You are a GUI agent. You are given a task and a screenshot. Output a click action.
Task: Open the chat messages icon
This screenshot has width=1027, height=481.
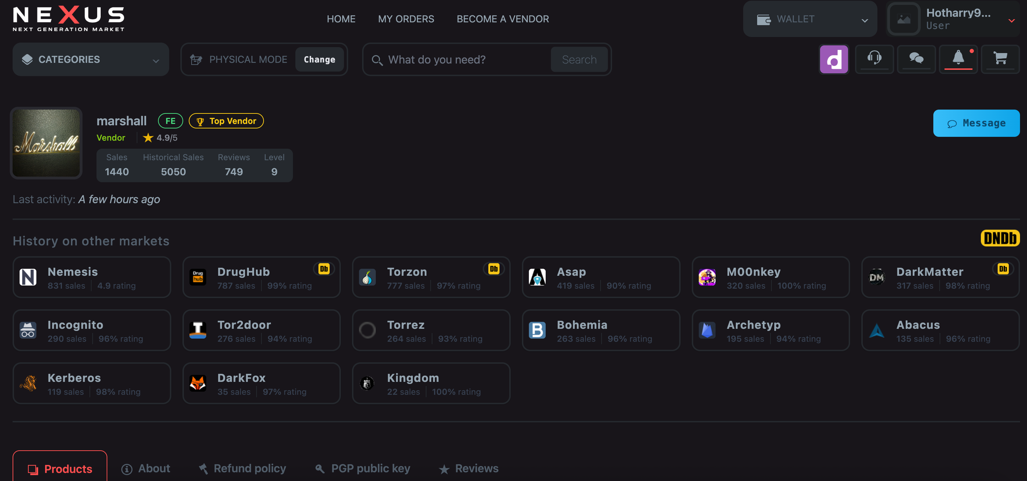916,59
